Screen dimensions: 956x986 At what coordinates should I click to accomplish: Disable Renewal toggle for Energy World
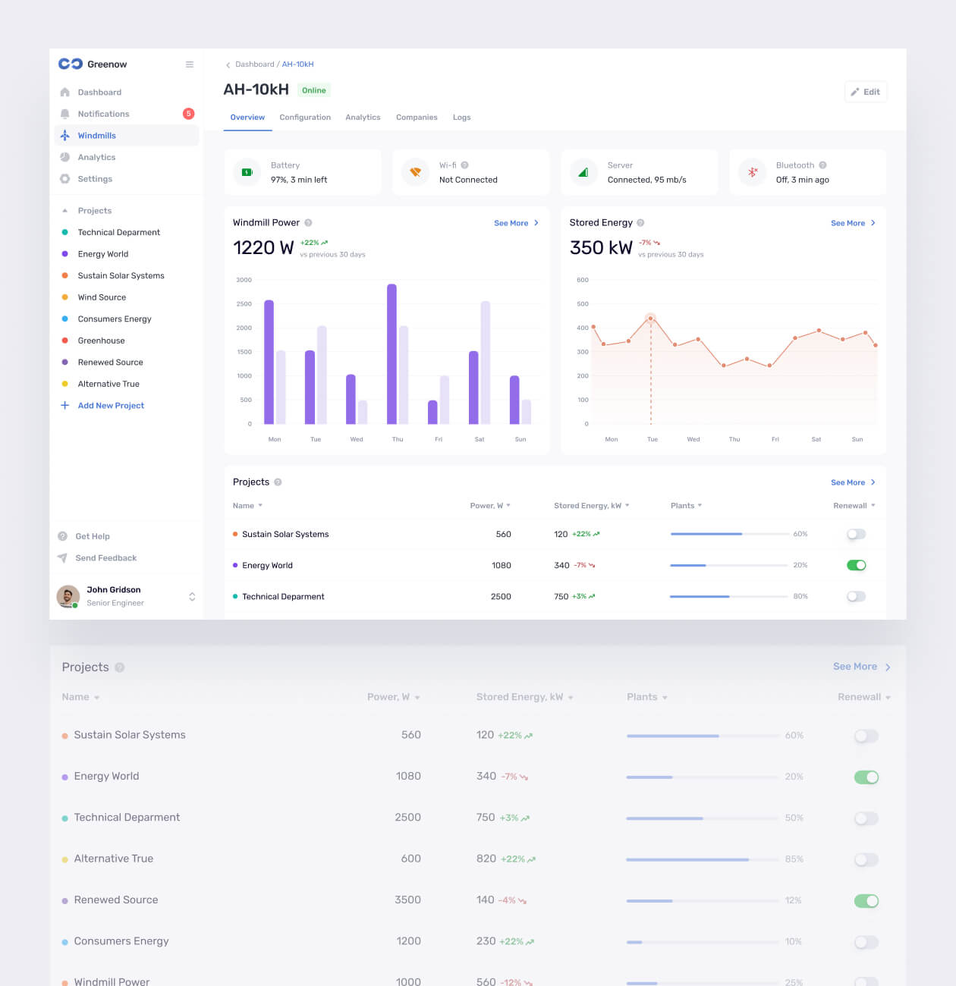click(856, 565)
